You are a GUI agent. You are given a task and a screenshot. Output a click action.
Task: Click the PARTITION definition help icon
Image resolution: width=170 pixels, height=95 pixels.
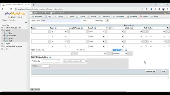click(x=50, y=57)
